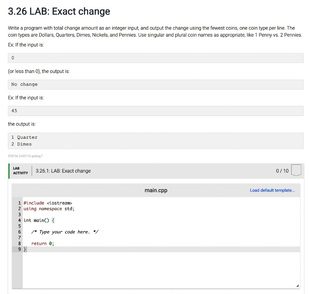The image size is (310, 294).
Task: Click the bookmark icon next to the score
Action: click(x=296, y=170)
